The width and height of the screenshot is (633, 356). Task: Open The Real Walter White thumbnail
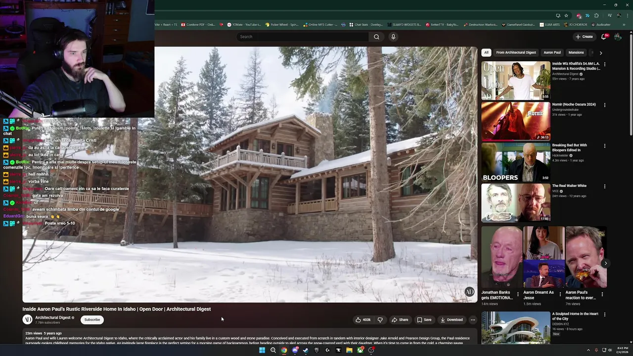pyautogui.click(x=516, y=203)
